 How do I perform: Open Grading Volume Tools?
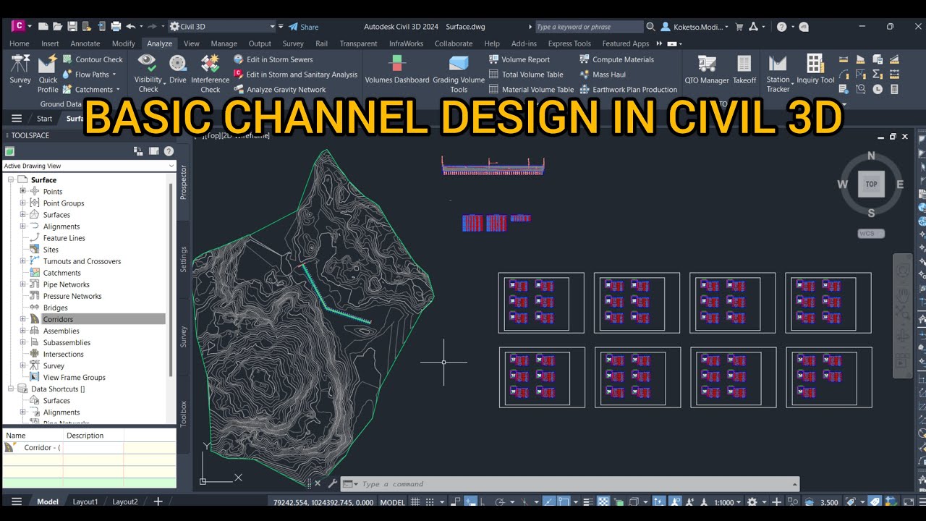[x=459, y=74]
